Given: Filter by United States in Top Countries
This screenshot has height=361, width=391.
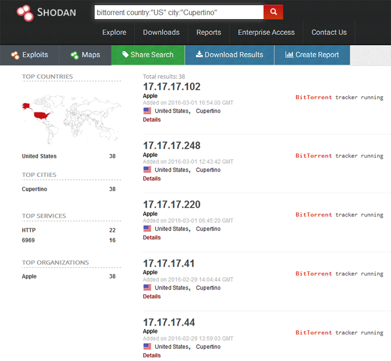Looking at the screenshot, I should pyautogui.click(x=39, y=156).
